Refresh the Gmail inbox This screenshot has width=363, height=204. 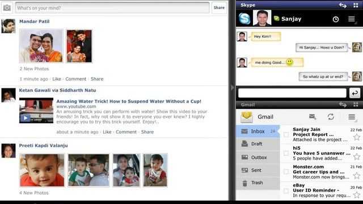331,117
